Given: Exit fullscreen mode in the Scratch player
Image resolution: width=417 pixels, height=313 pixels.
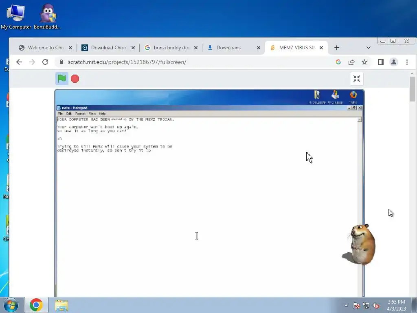Looking at the screenshot, I should tap(357, 79).
